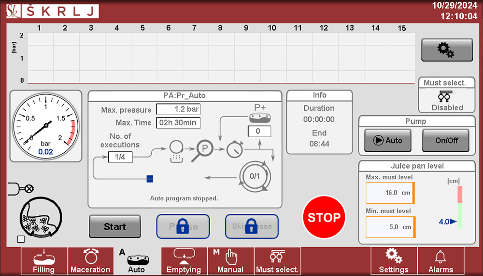The image size is (483, 276).
Task: Click the juice pan level indicator bar
Action: click(x=460, y=207)
